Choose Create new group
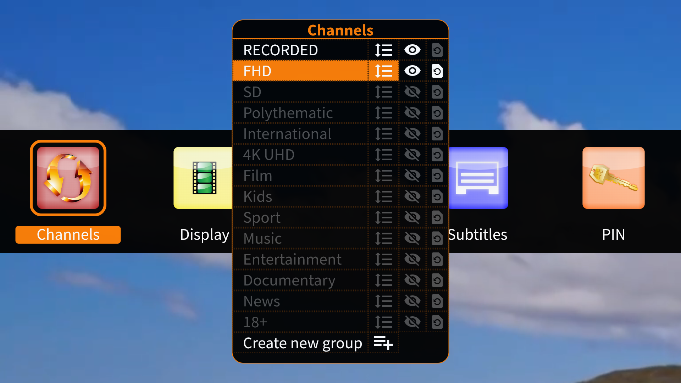 click(x=302, y=343)
